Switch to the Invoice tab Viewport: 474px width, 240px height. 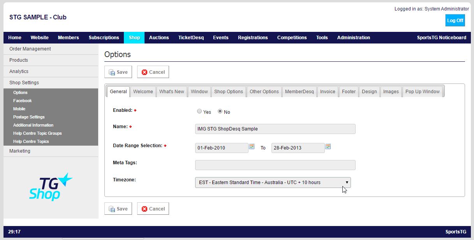pyautogui.click(x=328, y=92)
